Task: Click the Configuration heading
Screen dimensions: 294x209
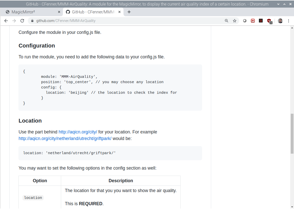Action: pyautogui.click(x=37, y=45)
